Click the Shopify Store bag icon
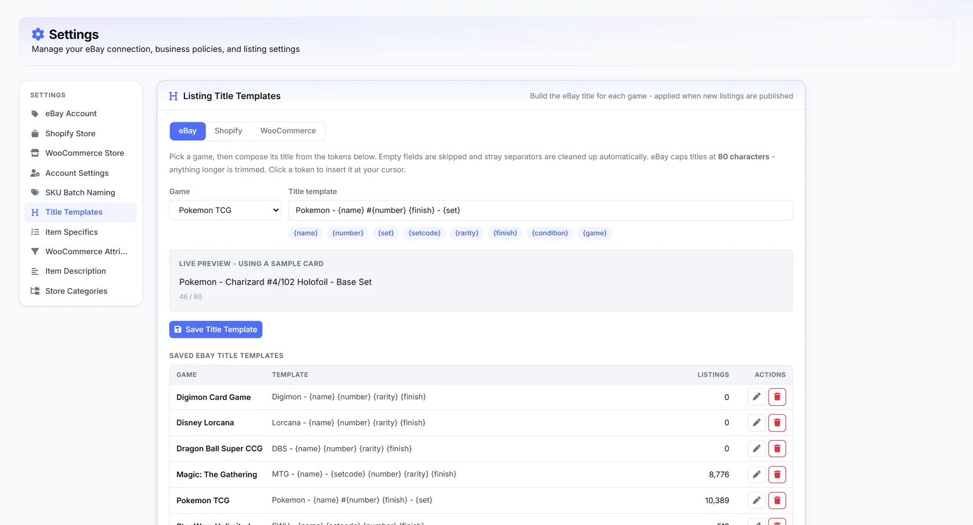The image size is (973, 525). (x=35, y=134)
